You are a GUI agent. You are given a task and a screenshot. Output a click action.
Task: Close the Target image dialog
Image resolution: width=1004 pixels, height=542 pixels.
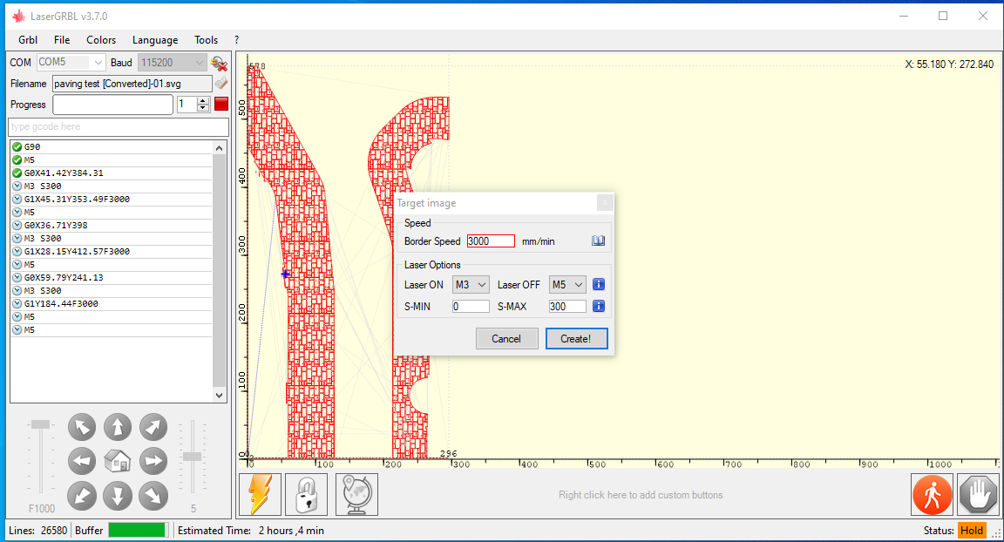tap(605, 203)
